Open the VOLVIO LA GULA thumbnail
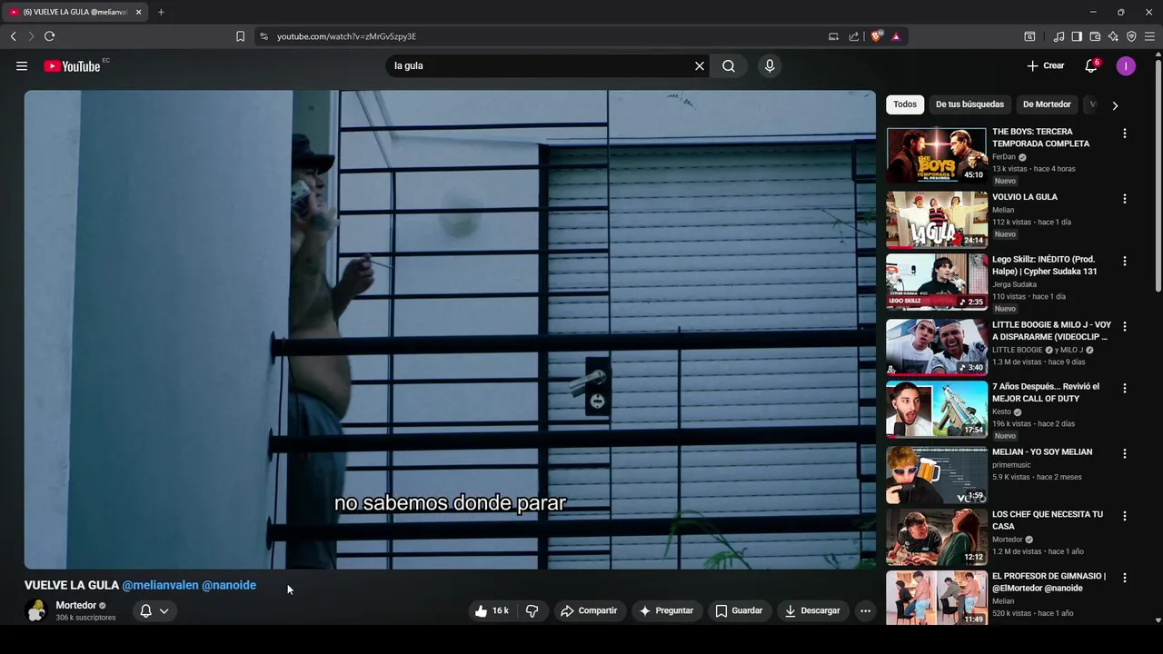 (x=937, y=219)
